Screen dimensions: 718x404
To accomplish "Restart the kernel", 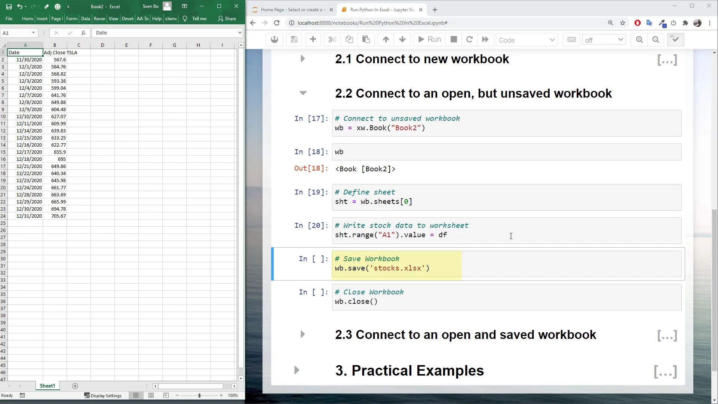I will coord(469,40).
